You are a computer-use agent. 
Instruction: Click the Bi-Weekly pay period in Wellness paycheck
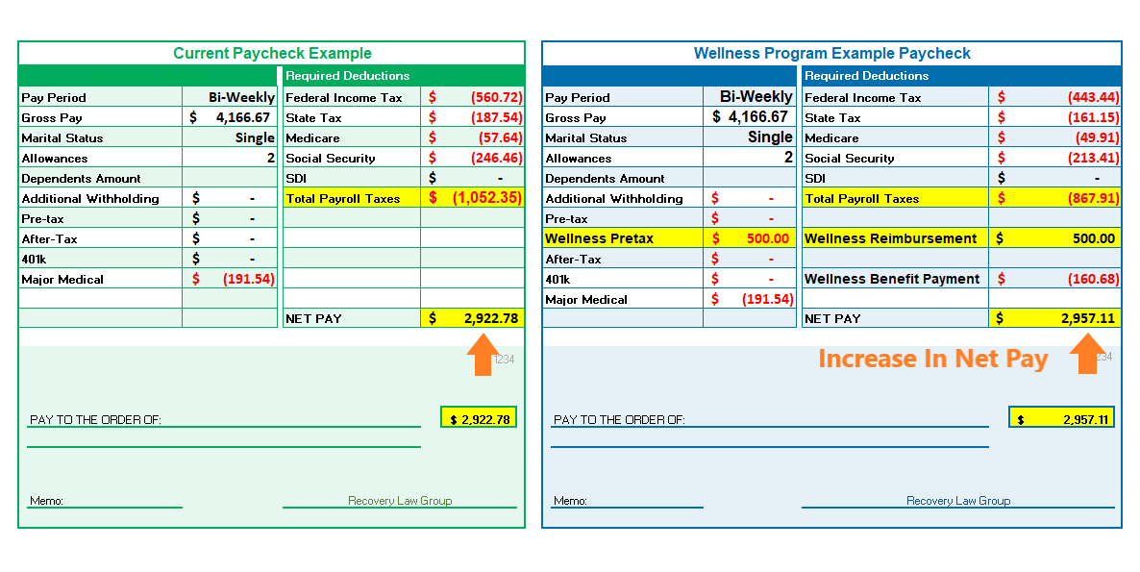point(756,97)
